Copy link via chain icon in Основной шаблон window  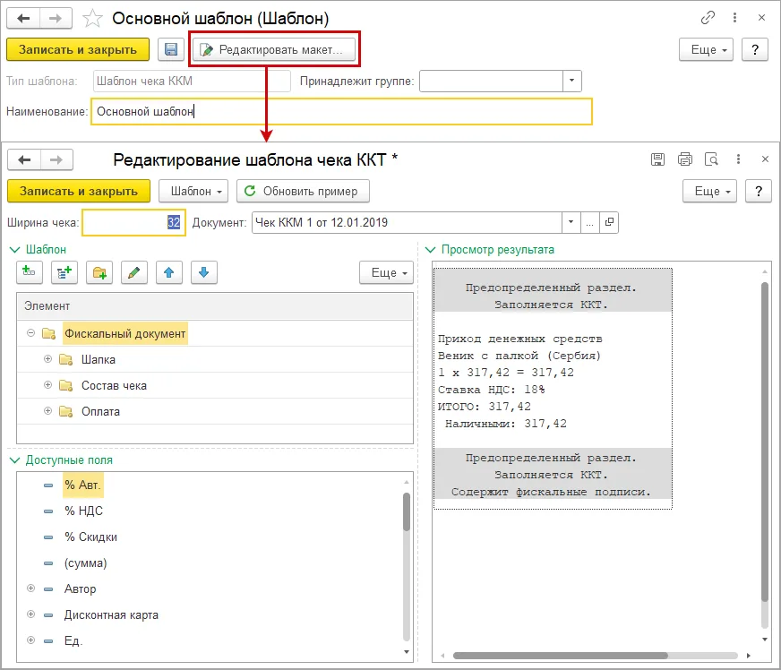point(708,18)
